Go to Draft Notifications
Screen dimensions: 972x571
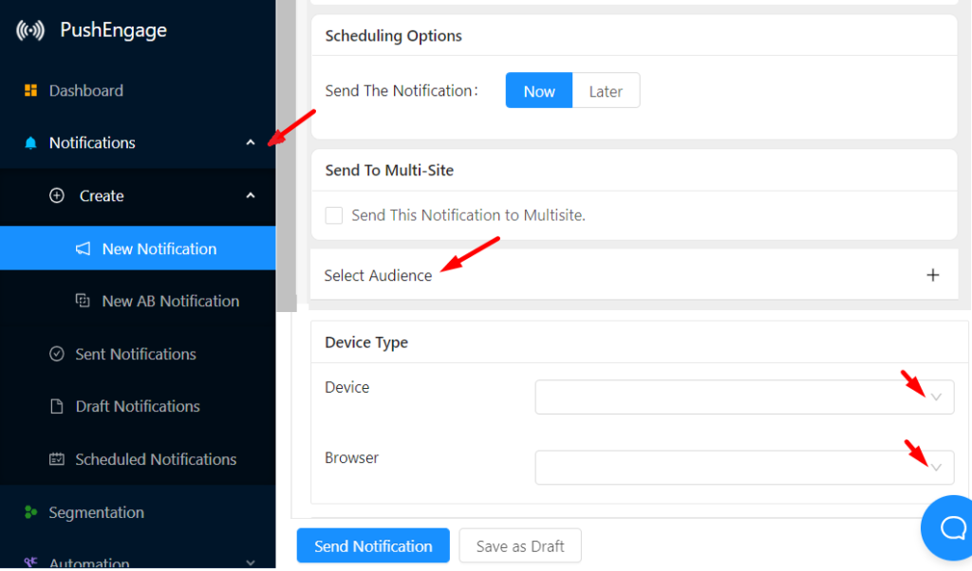(x=138, y=406)
